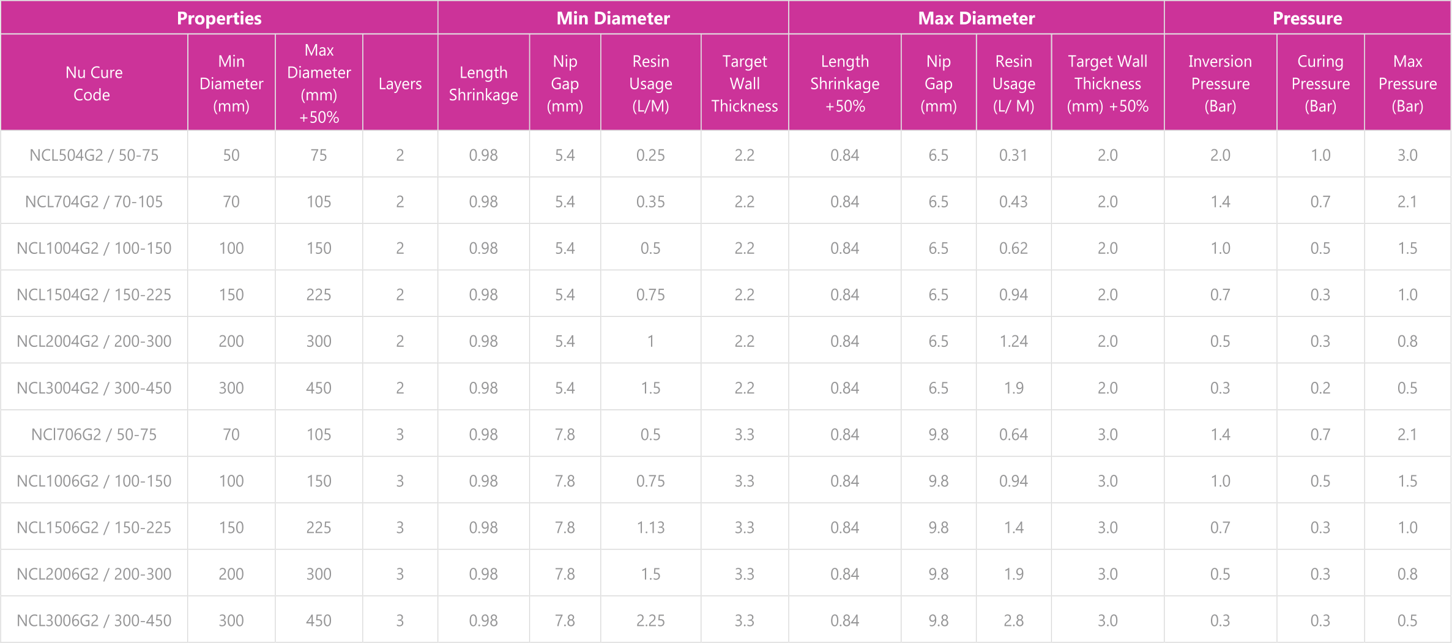Select the NCL2004G2 / 200-300 code cell
The image size is (1452, 643).
94,341
